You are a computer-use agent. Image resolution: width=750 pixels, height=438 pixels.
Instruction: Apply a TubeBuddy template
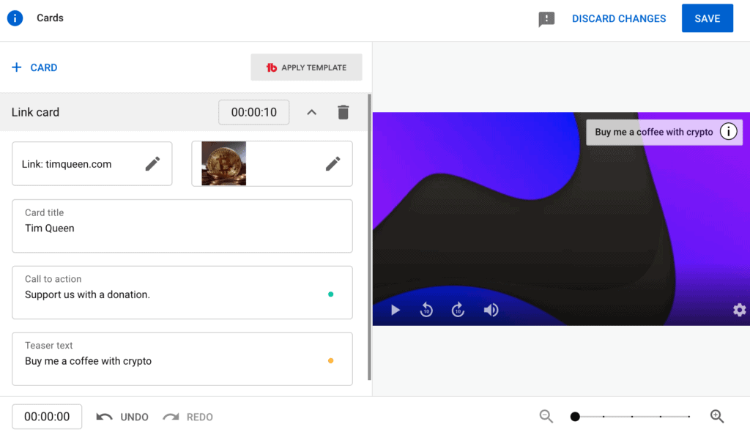point(306,67)
